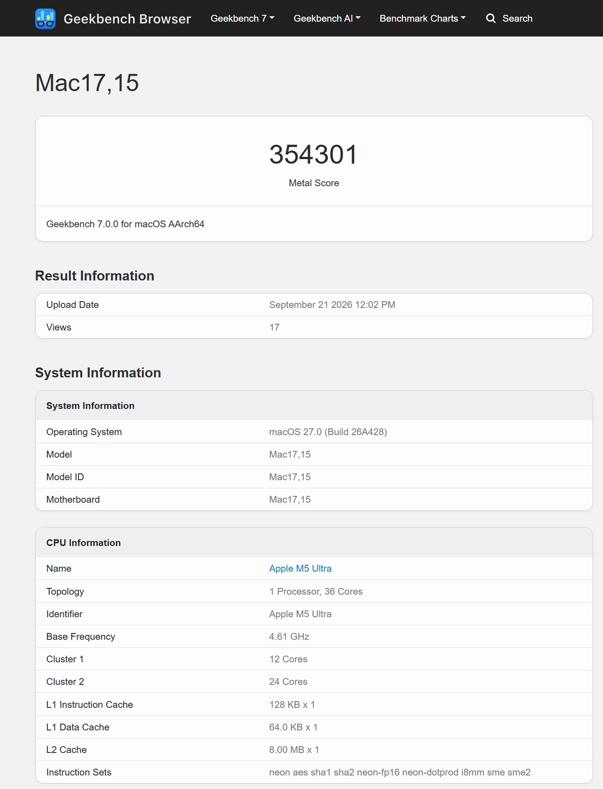Click the Instruction Sets label
The image size is (603, 789).
pyautogui.click(x=79, y=772)
